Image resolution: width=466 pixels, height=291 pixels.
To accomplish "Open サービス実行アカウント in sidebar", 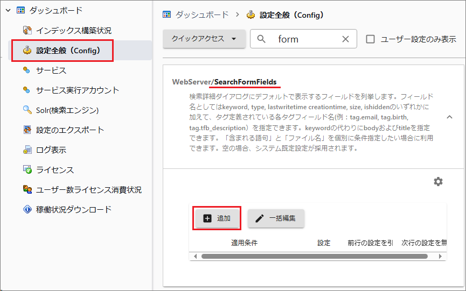I will point(78,90).
